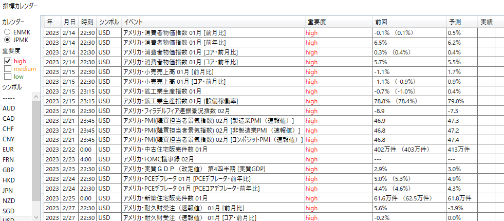
Task: Select the JPMK calendar radio button
Action: (x=7, y=40)
